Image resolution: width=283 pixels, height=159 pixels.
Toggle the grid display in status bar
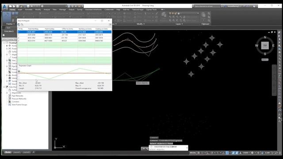pyautogui.click(x=199, y=153)
